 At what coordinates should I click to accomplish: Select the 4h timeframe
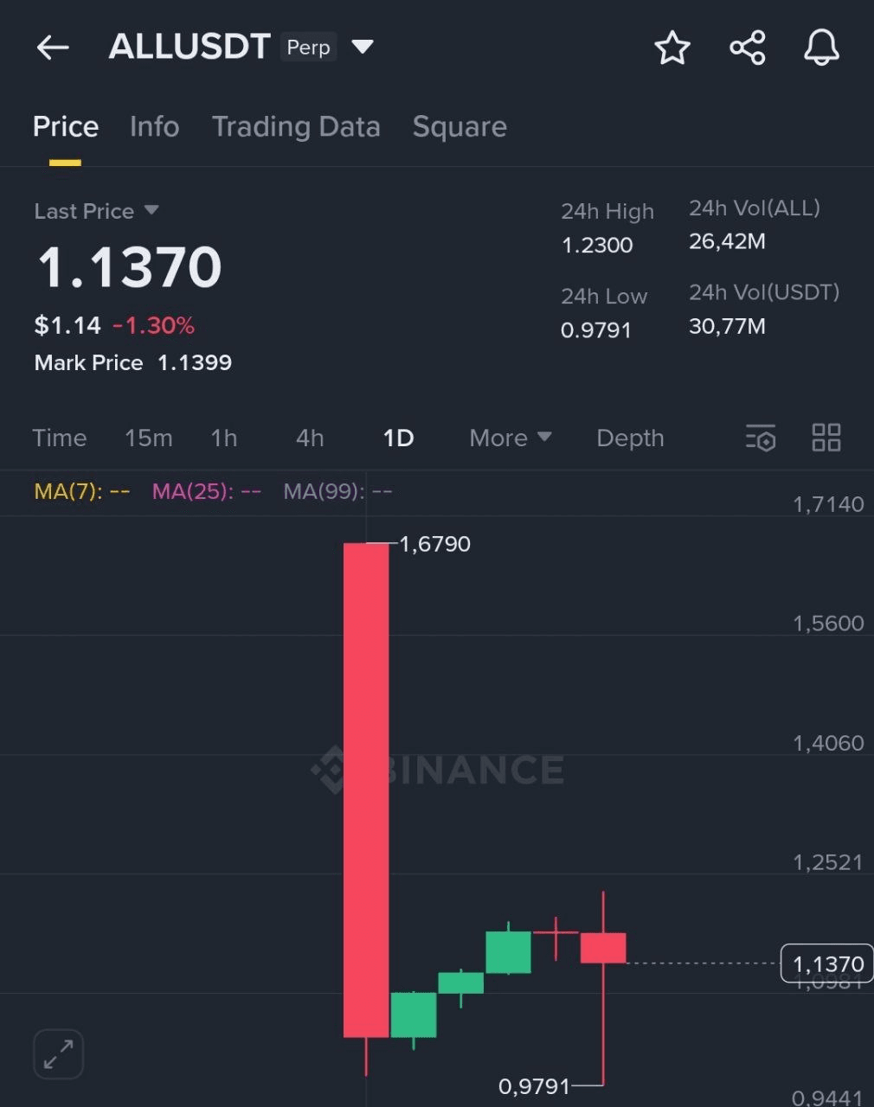click(x=310, y=438)
